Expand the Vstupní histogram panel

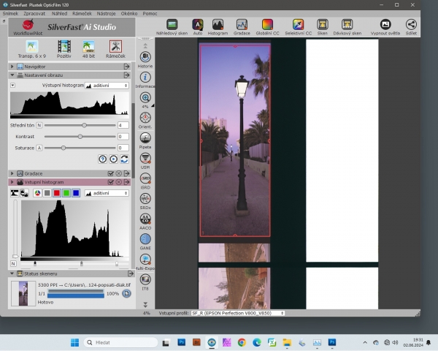coord(12,182)
